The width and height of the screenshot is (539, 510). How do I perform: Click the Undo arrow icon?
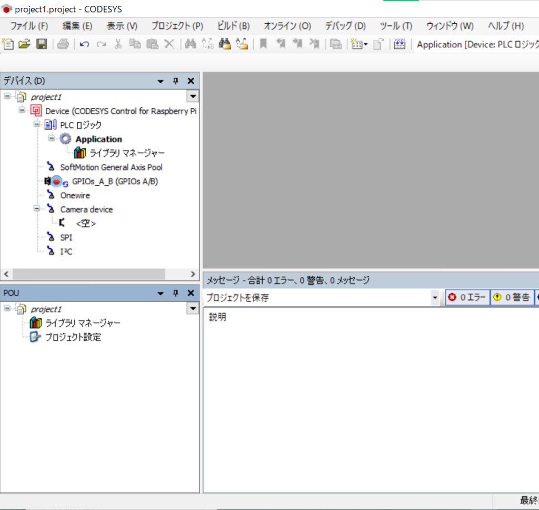84,44
